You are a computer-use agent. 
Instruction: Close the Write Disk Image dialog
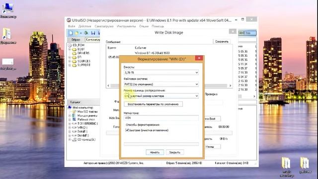pos(233,31)
